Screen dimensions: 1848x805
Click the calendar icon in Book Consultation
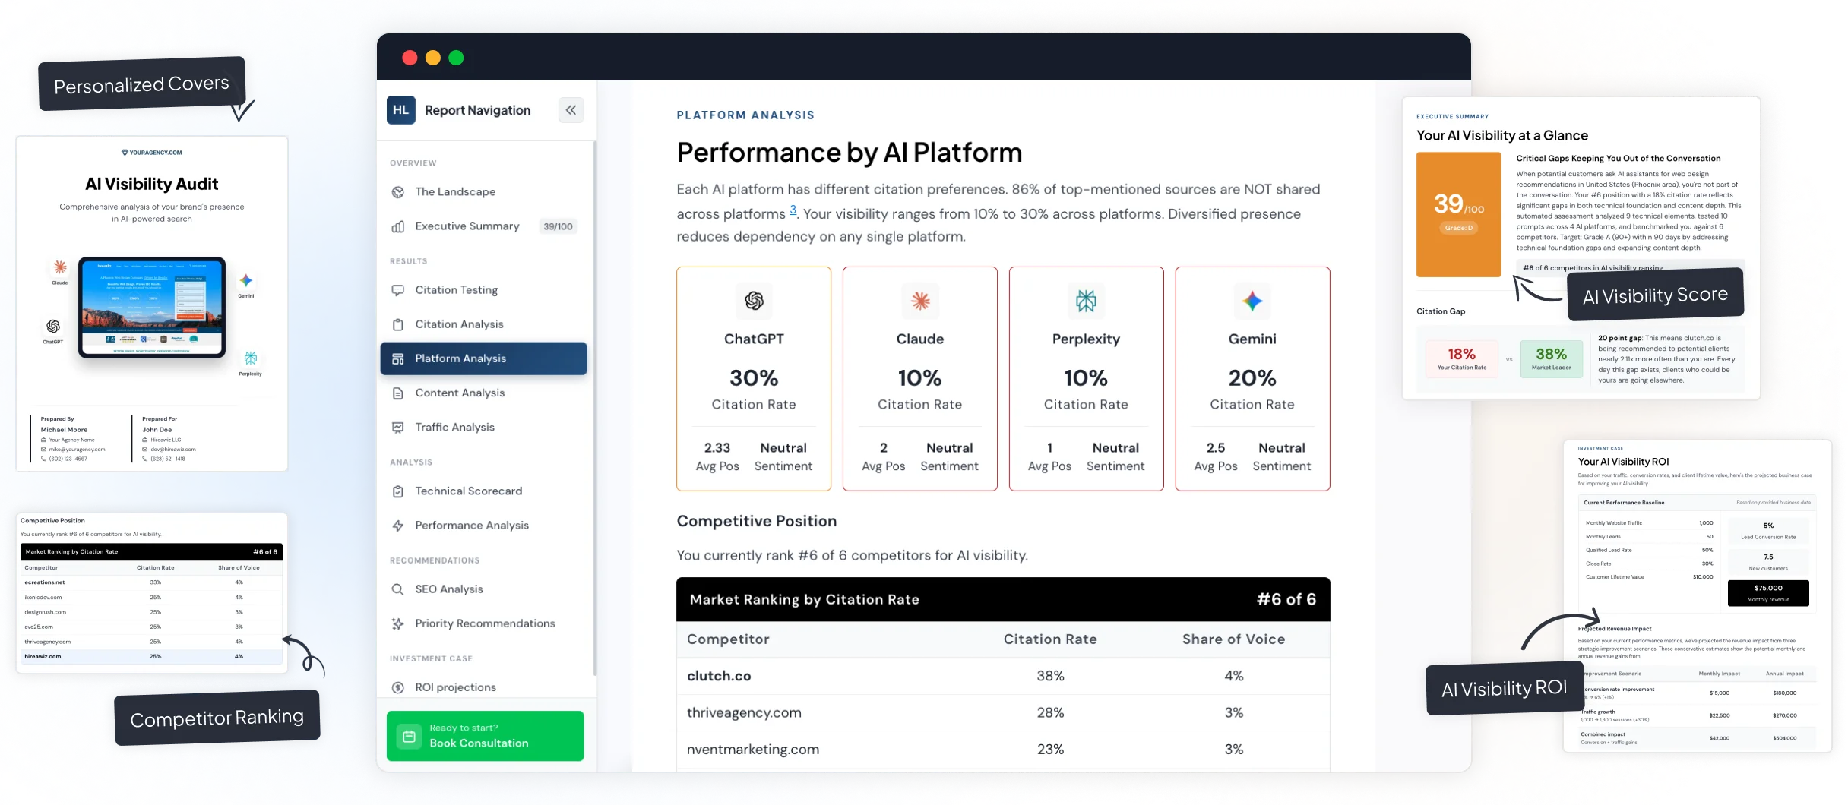click(x=409, y=736)
